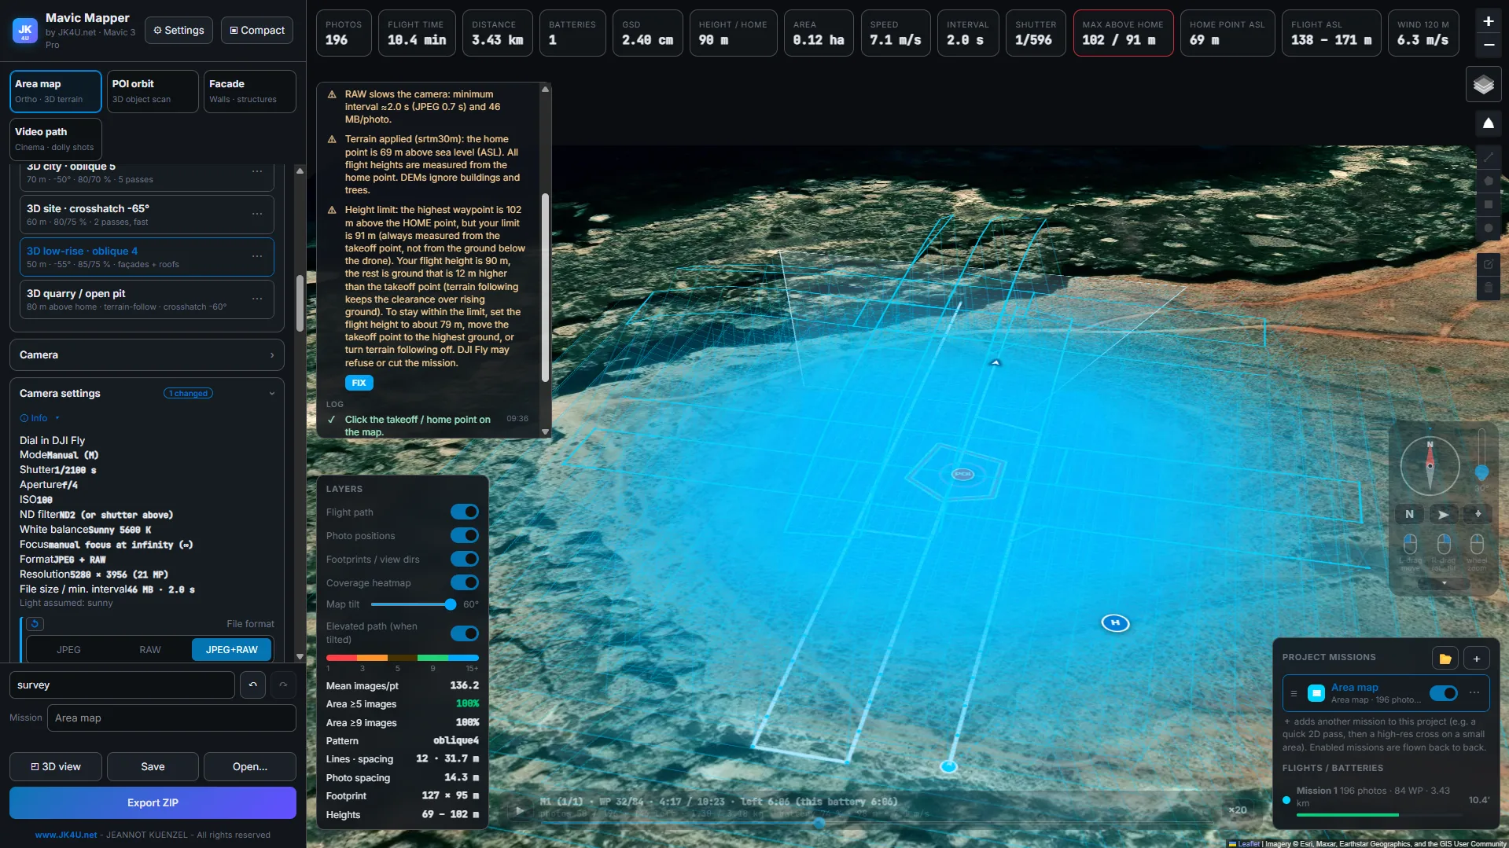1509x848 pixels.
Task: Click the Area map mission drag handle
Action: click(x=1294, y=693)
